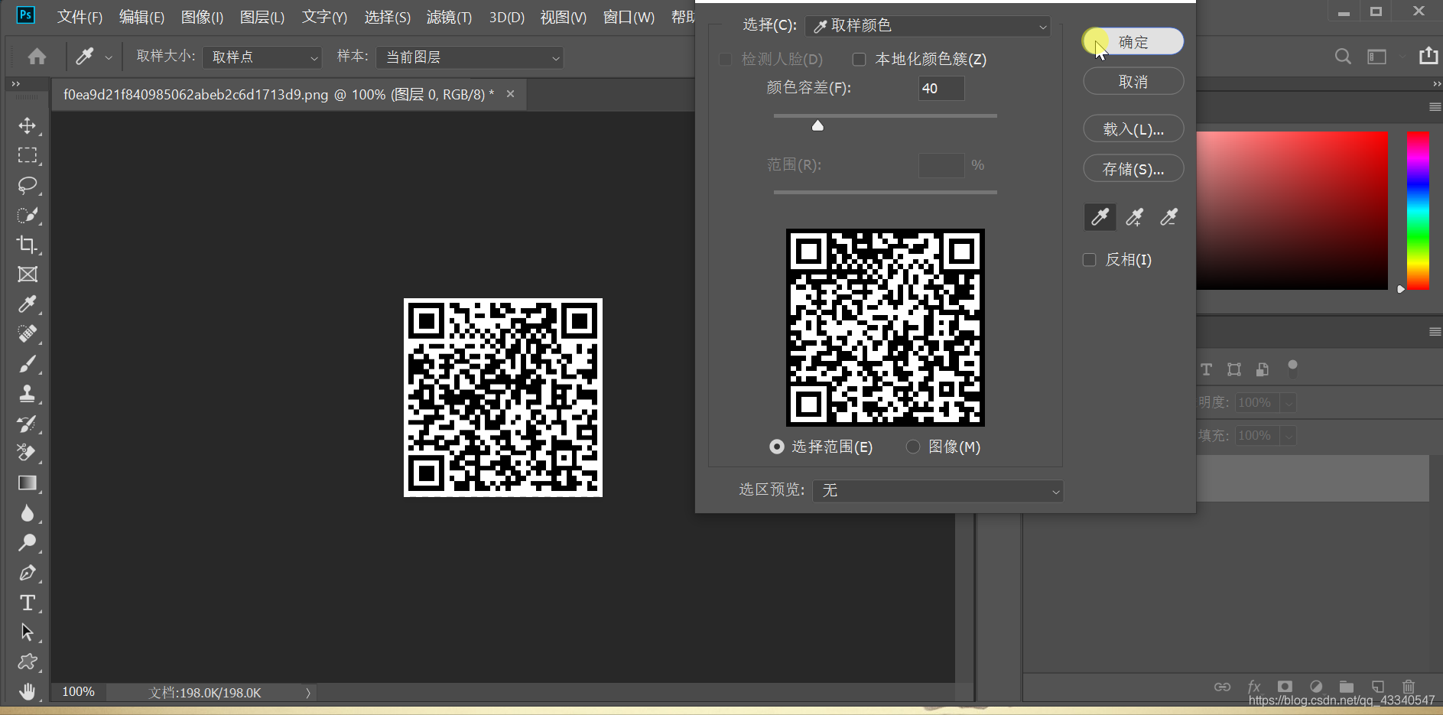Select the Eraser tool
The width and height of the screenshot is (1443, 715).
coord(28,453)
